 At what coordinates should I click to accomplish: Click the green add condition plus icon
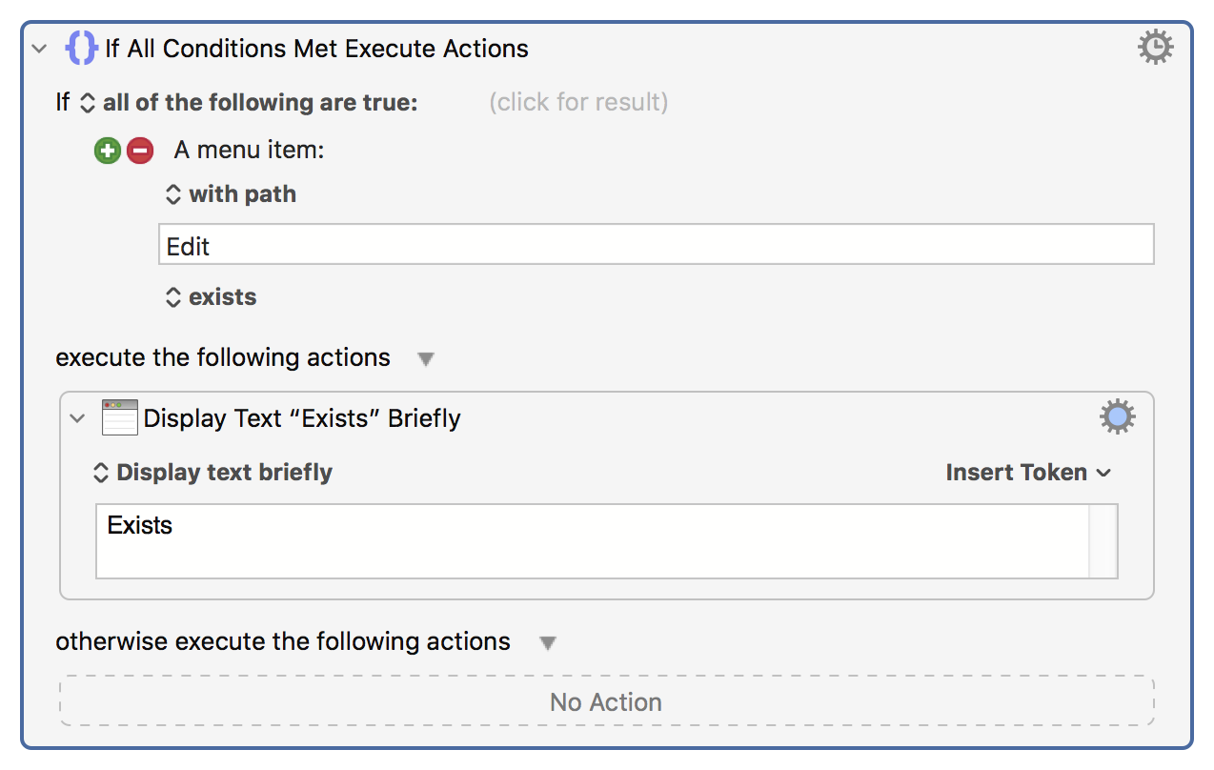tap(108, 151)
